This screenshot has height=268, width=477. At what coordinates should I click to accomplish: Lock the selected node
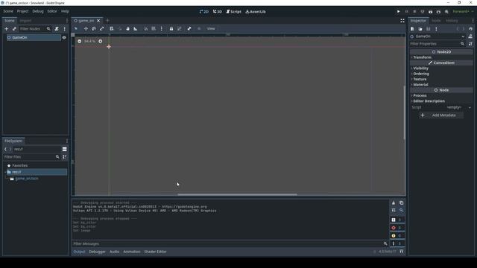[171, 28]
